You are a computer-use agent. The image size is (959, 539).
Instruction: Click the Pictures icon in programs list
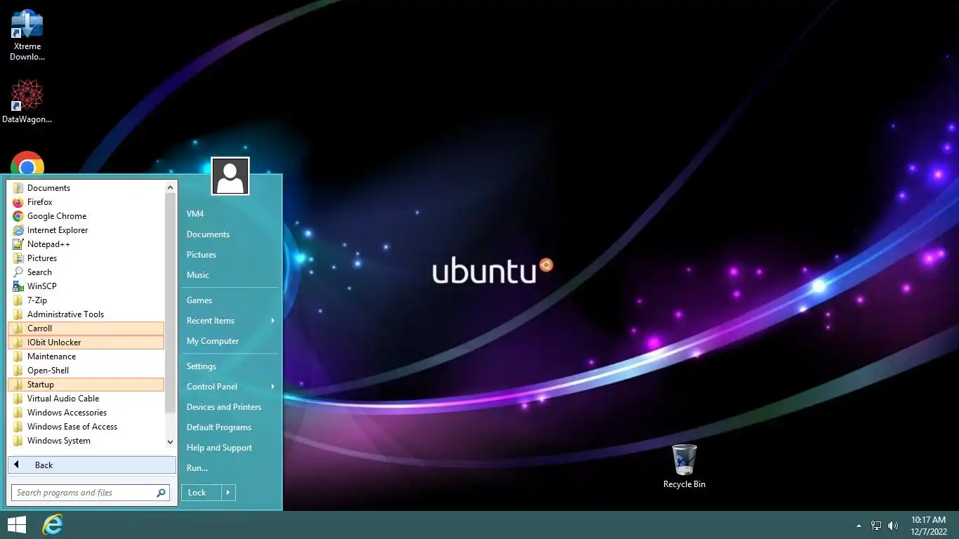click(x=18, y=258)
